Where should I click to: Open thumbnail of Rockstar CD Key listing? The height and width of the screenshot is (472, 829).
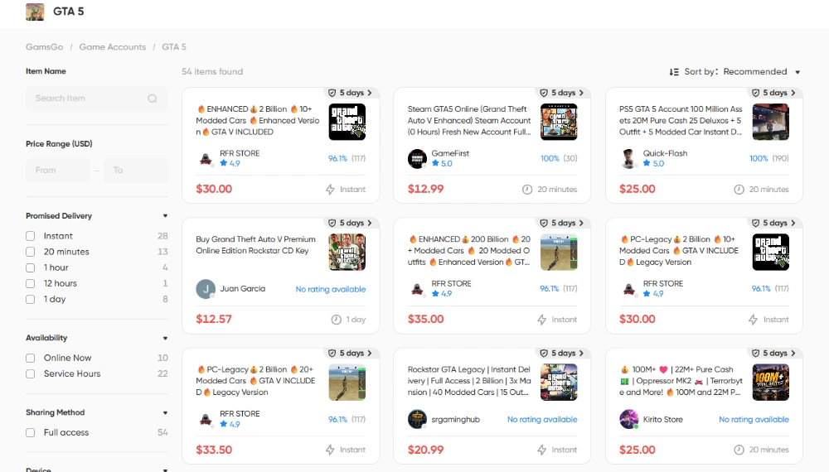click(347, 253)
